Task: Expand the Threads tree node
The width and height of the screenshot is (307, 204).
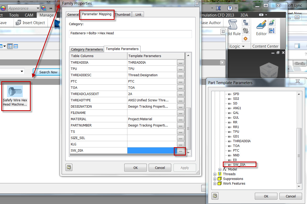Action: click(215, 174)
